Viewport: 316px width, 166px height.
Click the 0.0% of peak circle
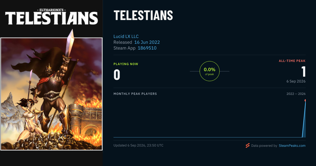pos(210,71)
